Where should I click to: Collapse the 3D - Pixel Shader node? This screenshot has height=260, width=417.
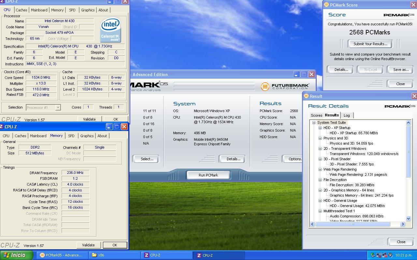tap(320, 159)
